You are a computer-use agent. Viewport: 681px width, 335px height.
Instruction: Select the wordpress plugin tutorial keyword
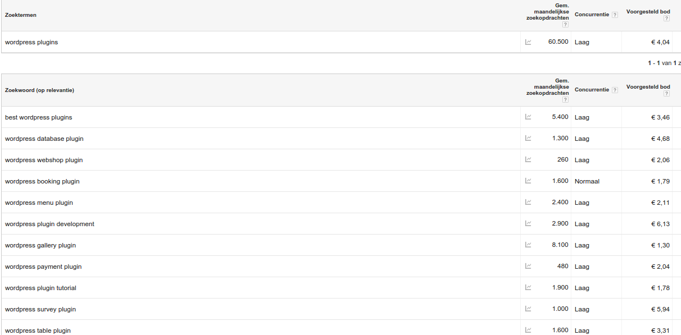click(40, 288)
